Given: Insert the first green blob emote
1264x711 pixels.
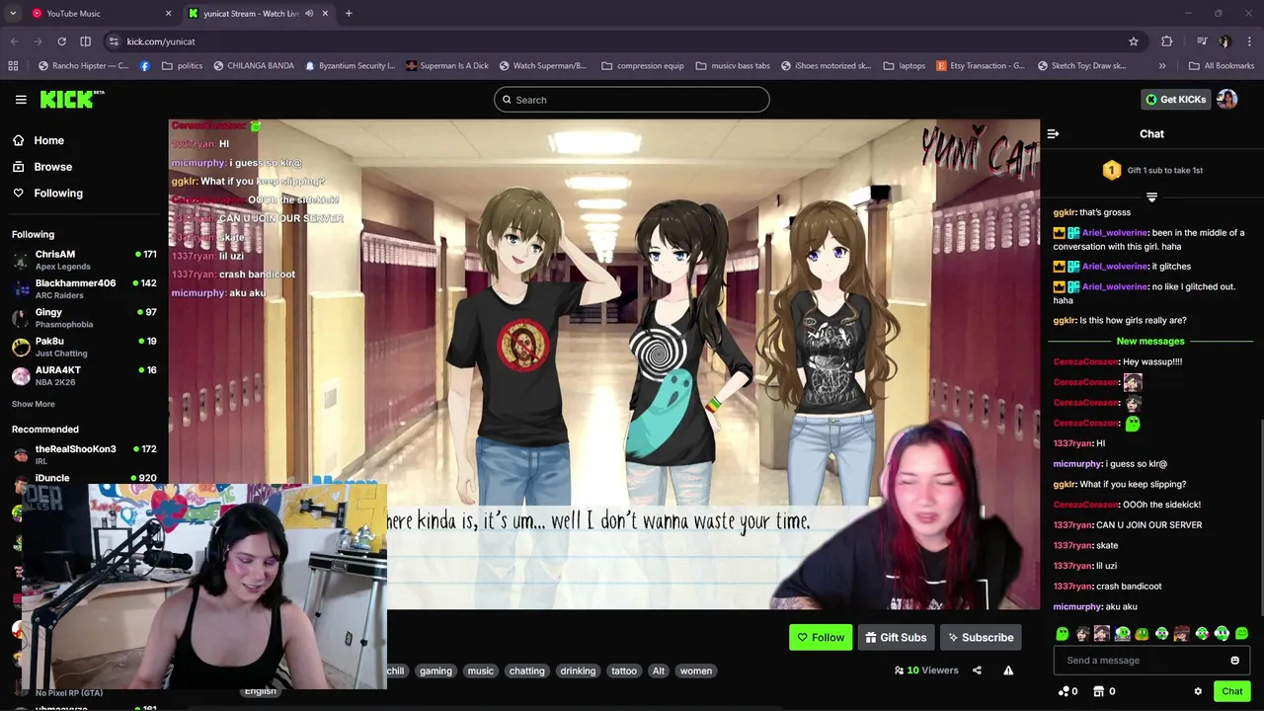Looking at the screenshot, I should pos(1063,634).
